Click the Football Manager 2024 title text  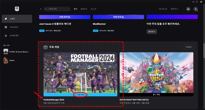(54, 100)
